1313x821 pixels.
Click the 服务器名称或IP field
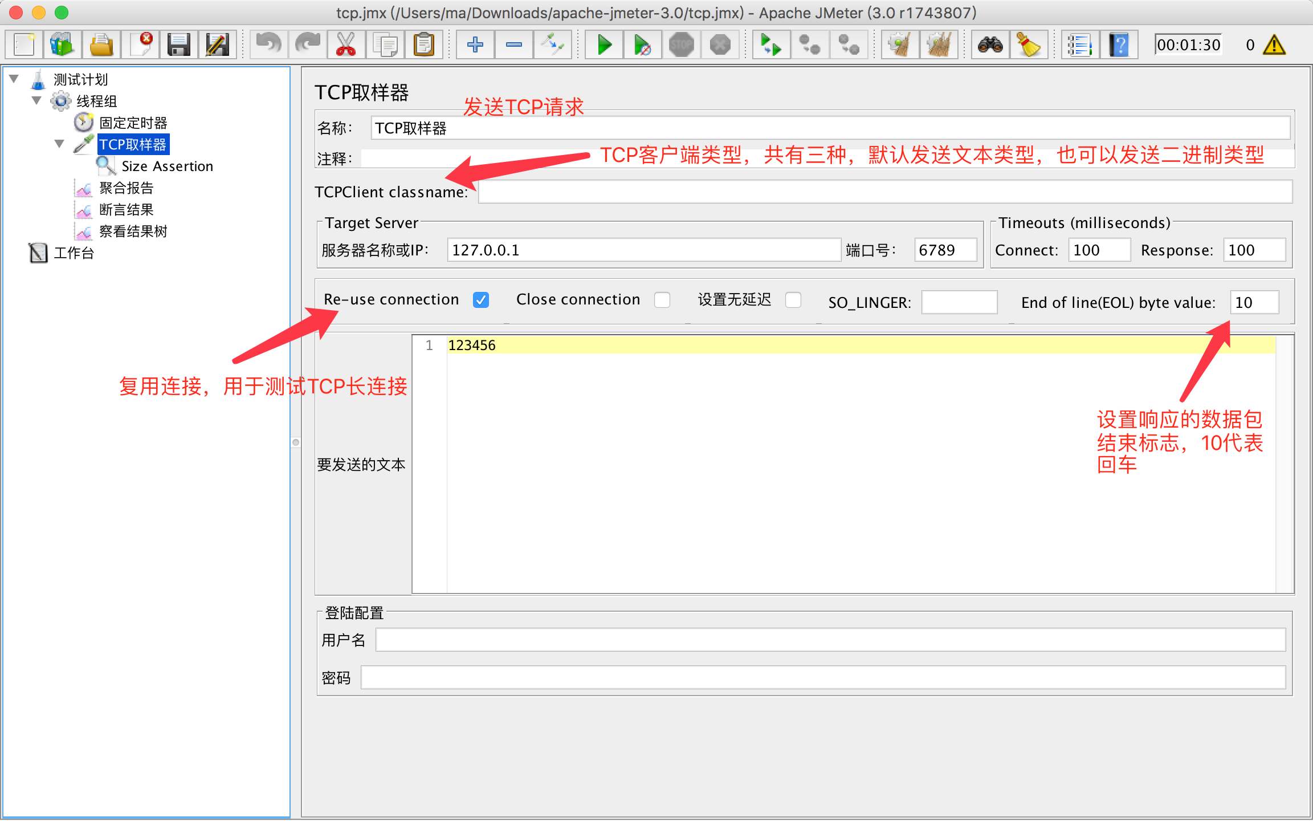(644, 250)
